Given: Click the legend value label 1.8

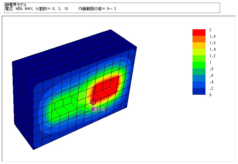Looking at the screenshot, I should [212, 36].
